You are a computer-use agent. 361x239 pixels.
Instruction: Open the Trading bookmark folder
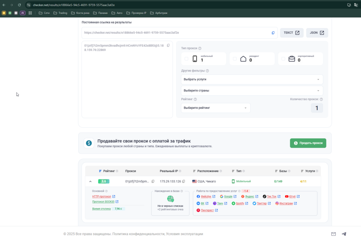point(60,13)
